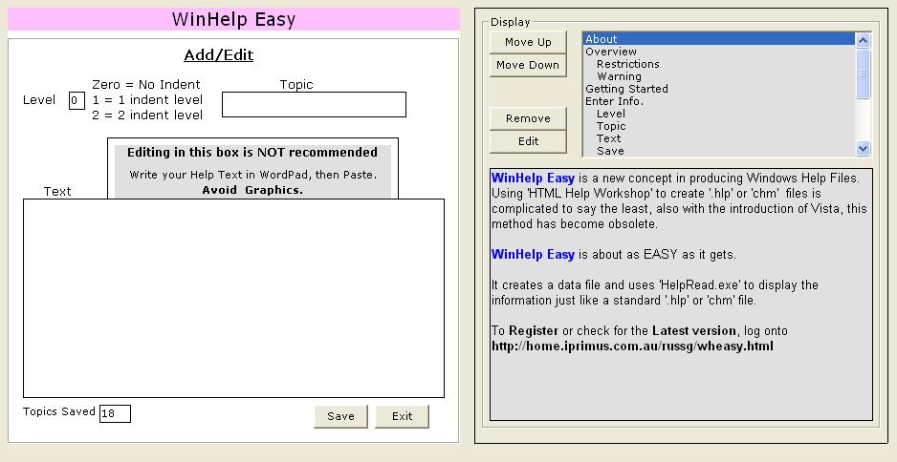
Task: Select the Restrictions subtopic
Action: (719, 64)
